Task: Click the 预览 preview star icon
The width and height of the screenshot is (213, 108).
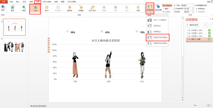Action: point(3,7)
